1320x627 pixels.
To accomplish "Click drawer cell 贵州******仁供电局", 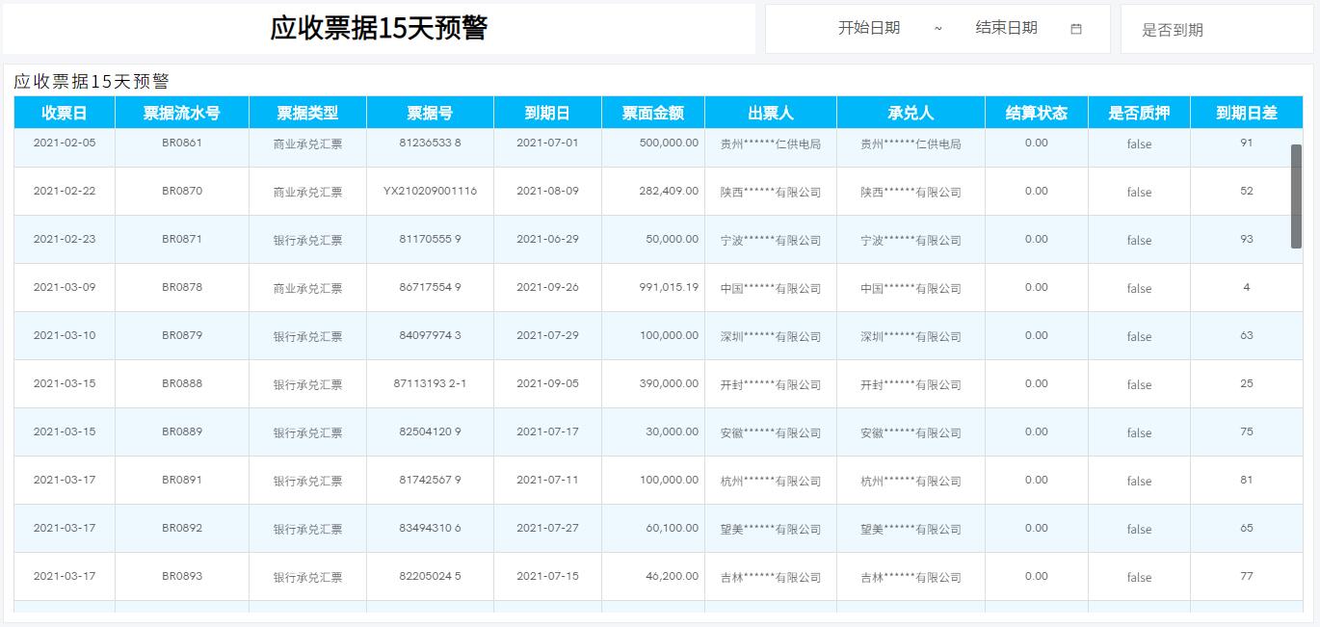I will (770, 144).
